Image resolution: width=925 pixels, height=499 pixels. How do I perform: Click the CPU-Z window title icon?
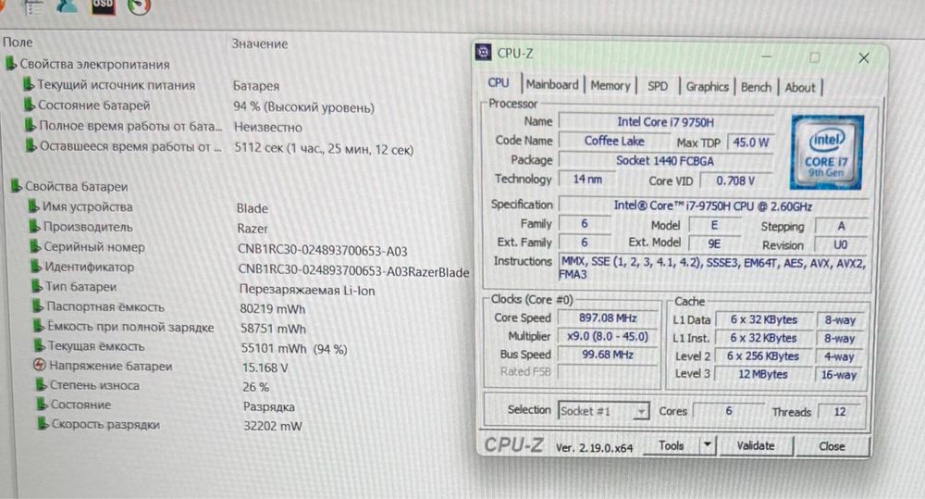483,52
